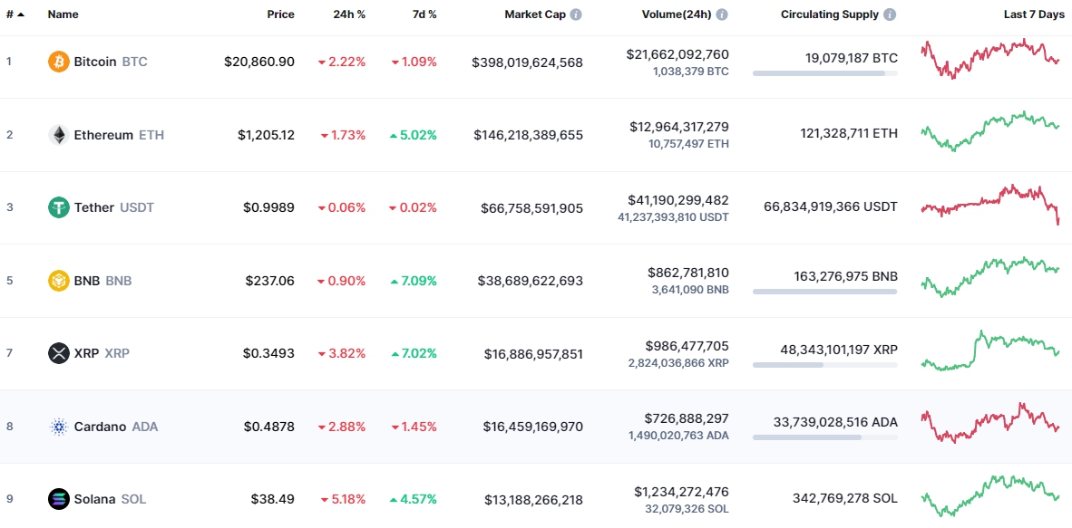Click the XRP black logo icon
Viewport: 1072px width, 528px height.
click(59, 353)
